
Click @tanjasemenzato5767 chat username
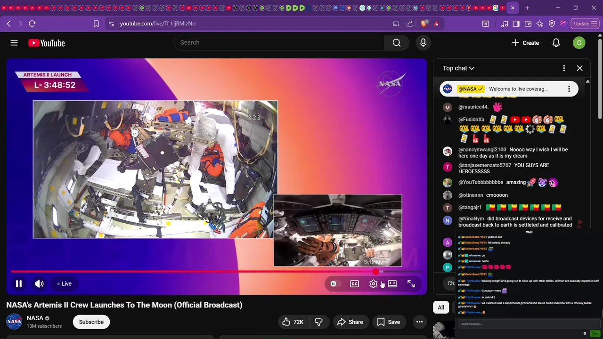click(484, 165)
